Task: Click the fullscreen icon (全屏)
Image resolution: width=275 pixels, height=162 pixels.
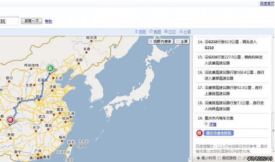Action: (x=178, y=41)
